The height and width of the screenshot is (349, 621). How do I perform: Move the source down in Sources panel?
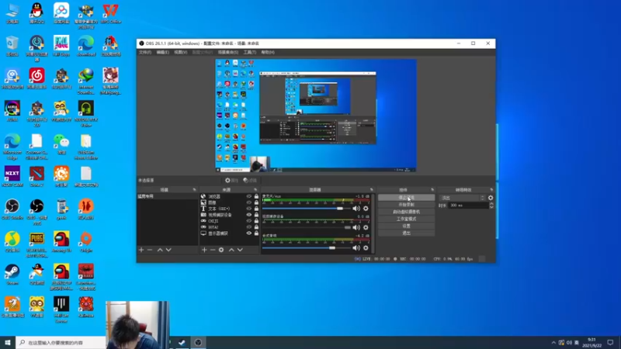coord(240,250)
